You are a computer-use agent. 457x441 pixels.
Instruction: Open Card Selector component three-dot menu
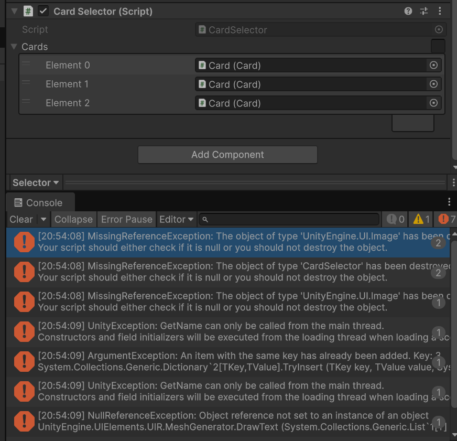[440, 11]
